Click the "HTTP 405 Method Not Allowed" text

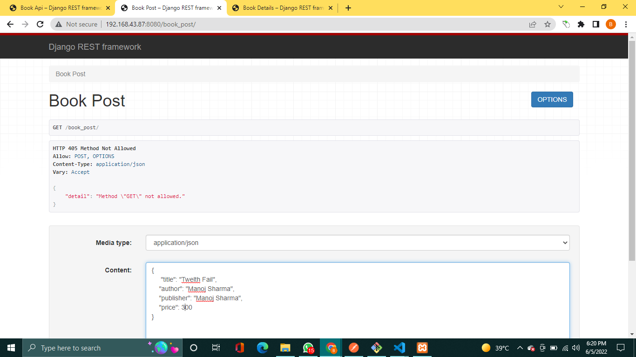coord(94,148)
